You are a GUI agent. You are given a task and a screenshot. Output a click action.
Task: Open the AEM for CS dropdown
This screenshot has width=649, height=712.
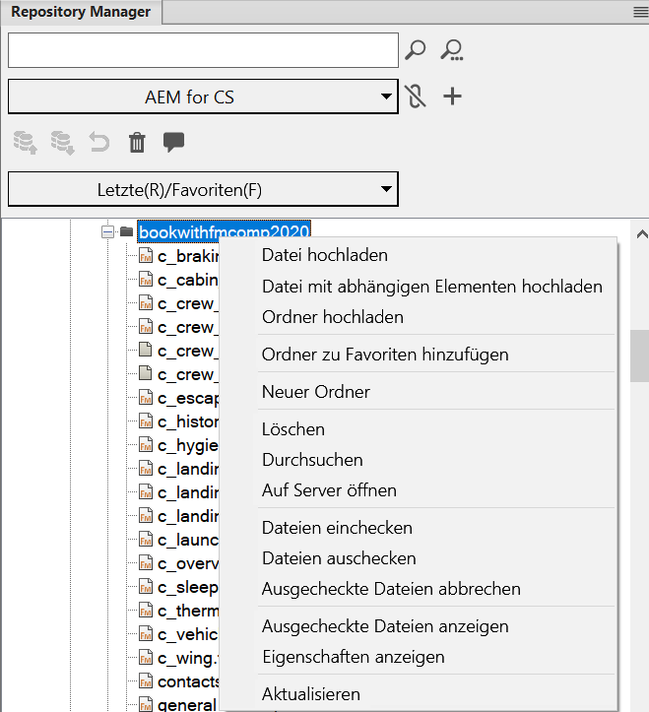coord(203,97)
